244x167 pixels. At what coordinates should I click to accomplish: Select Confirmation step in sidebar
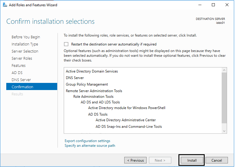(32, 86)
